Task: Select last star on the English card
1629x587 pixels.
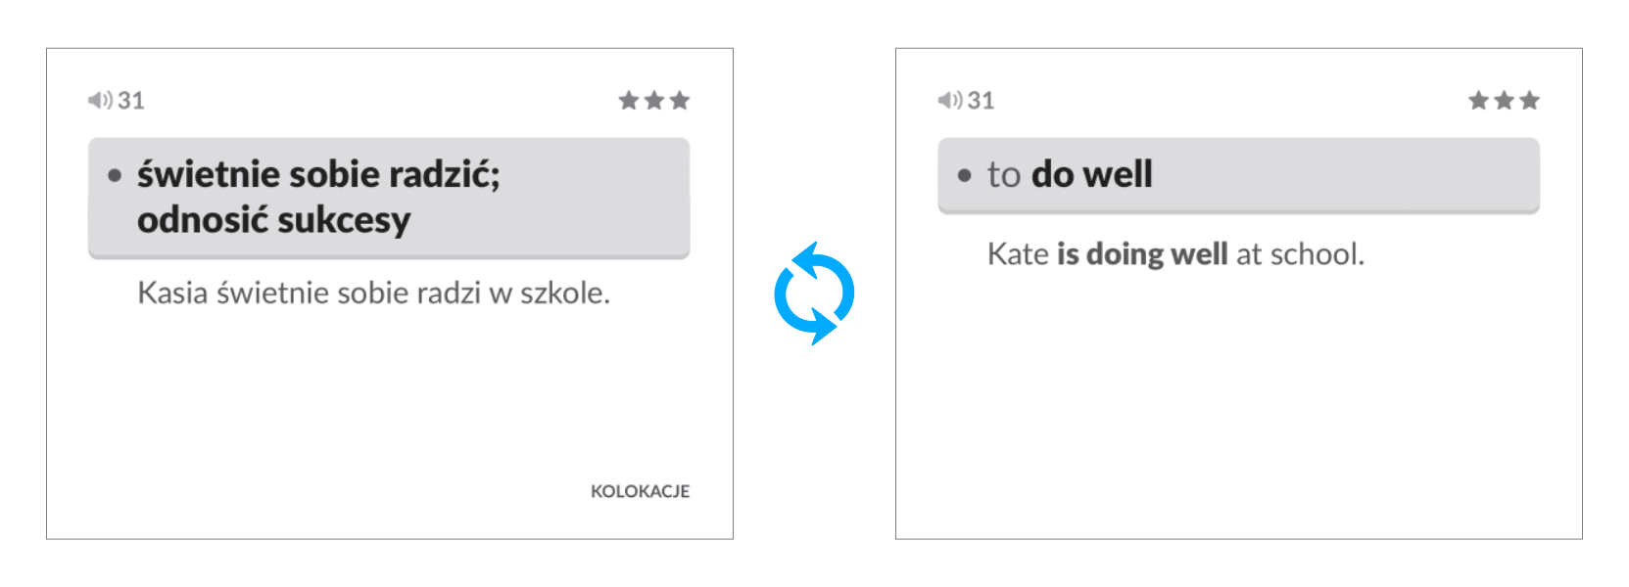Action: pyautogui.click(x=1530, y=101)
